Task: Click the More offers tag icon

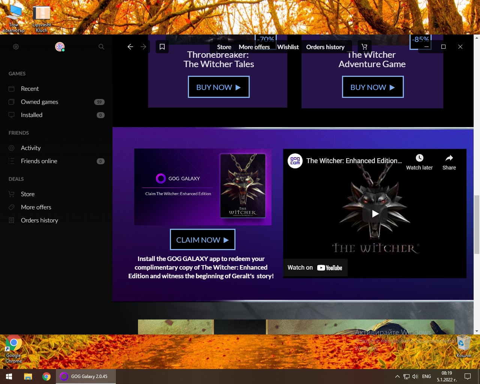Action: [12, 207]
